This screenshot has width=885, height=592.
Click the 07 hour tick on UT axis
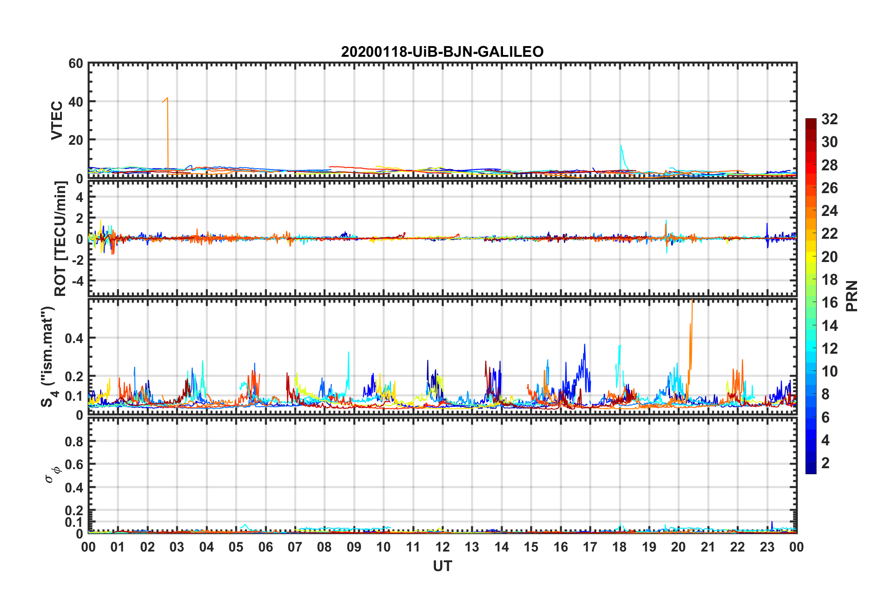point(295,547)
